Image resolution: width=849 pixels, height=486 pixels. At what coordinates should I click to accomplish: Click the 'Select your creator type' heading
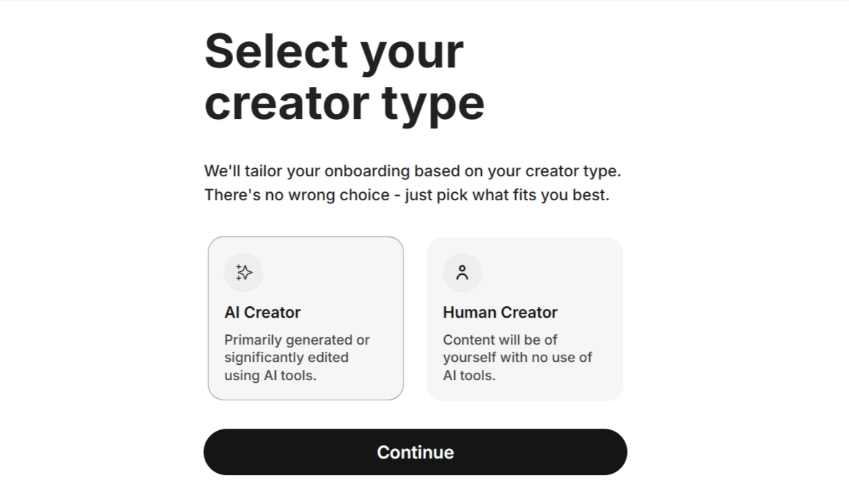tap(345, 75)
